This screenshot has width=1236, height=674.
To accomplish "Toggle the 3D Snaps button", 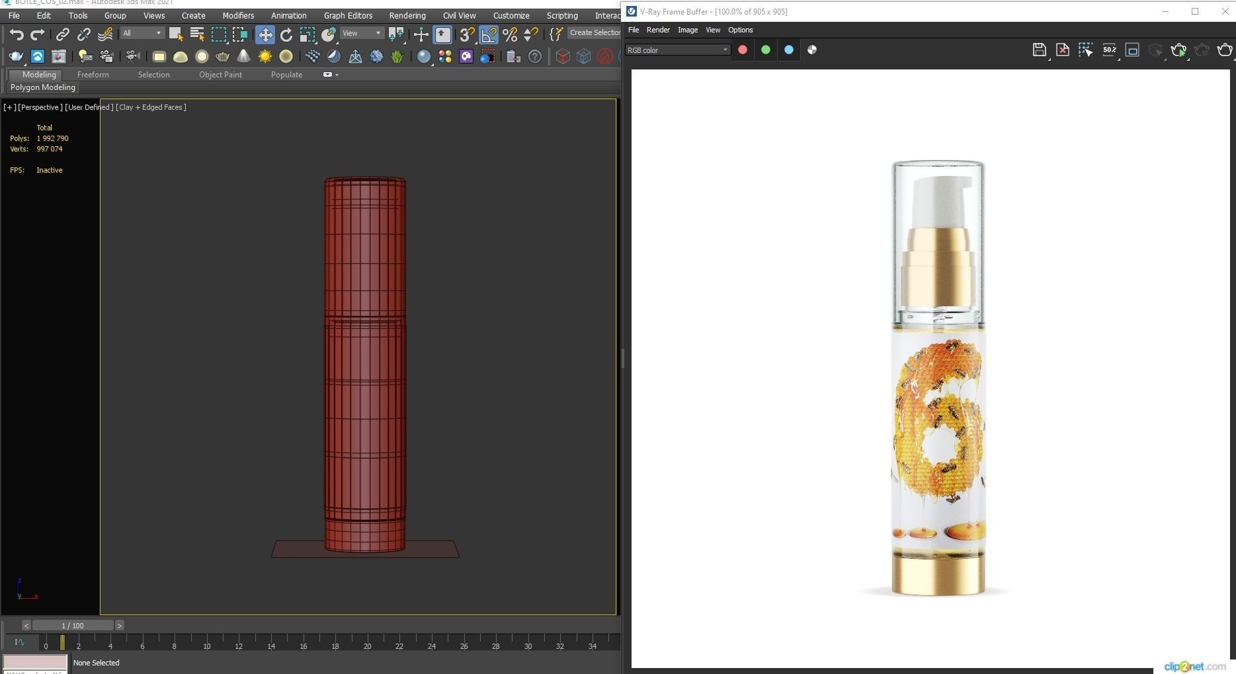I will (467, 34).
